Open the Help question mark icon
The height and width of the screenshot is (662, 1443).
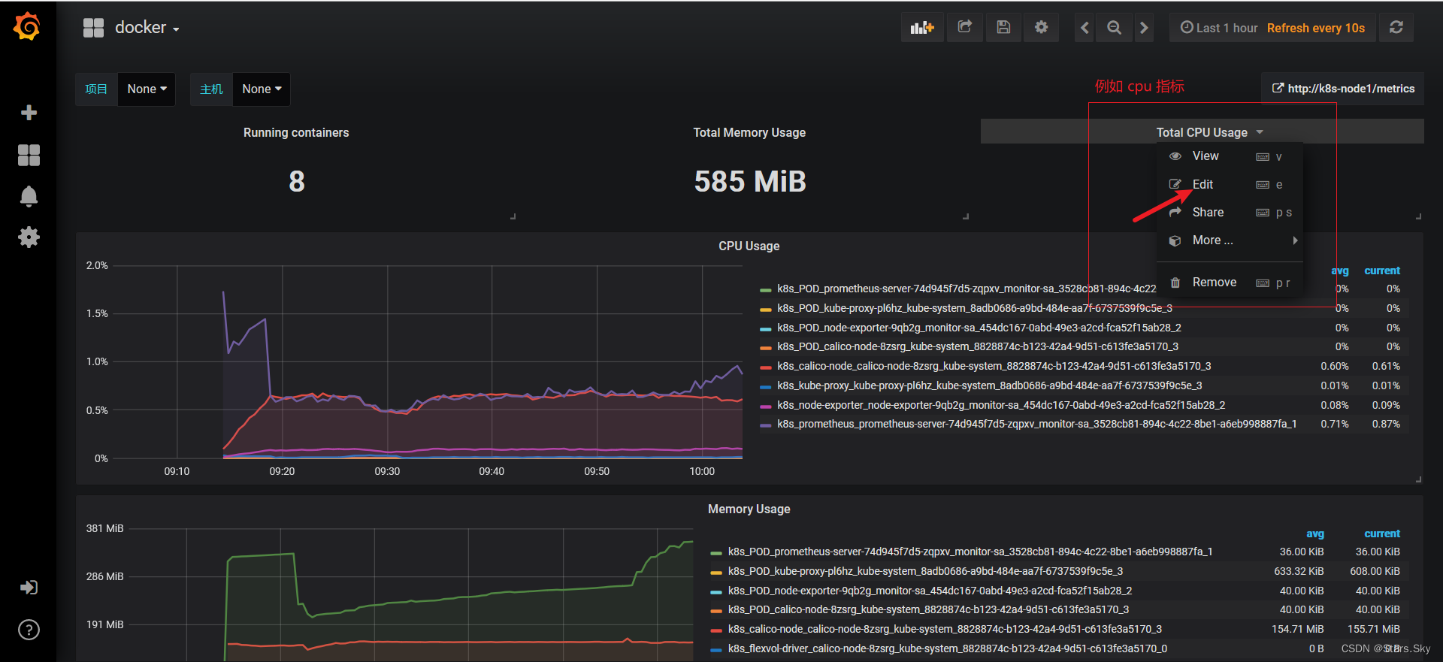tap(29, 630)
